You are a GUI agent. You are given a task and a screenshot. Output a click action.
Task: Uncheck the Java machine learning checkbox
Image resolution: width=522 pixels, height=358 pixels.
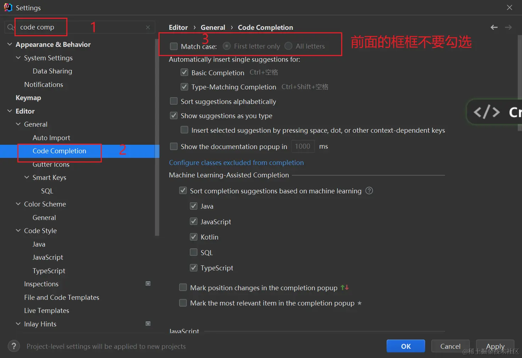194,206
